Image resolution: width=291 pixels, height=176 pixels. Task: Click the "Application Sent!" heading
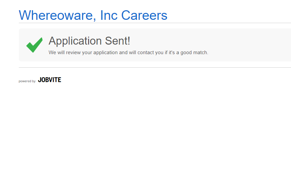click(89, 41)
